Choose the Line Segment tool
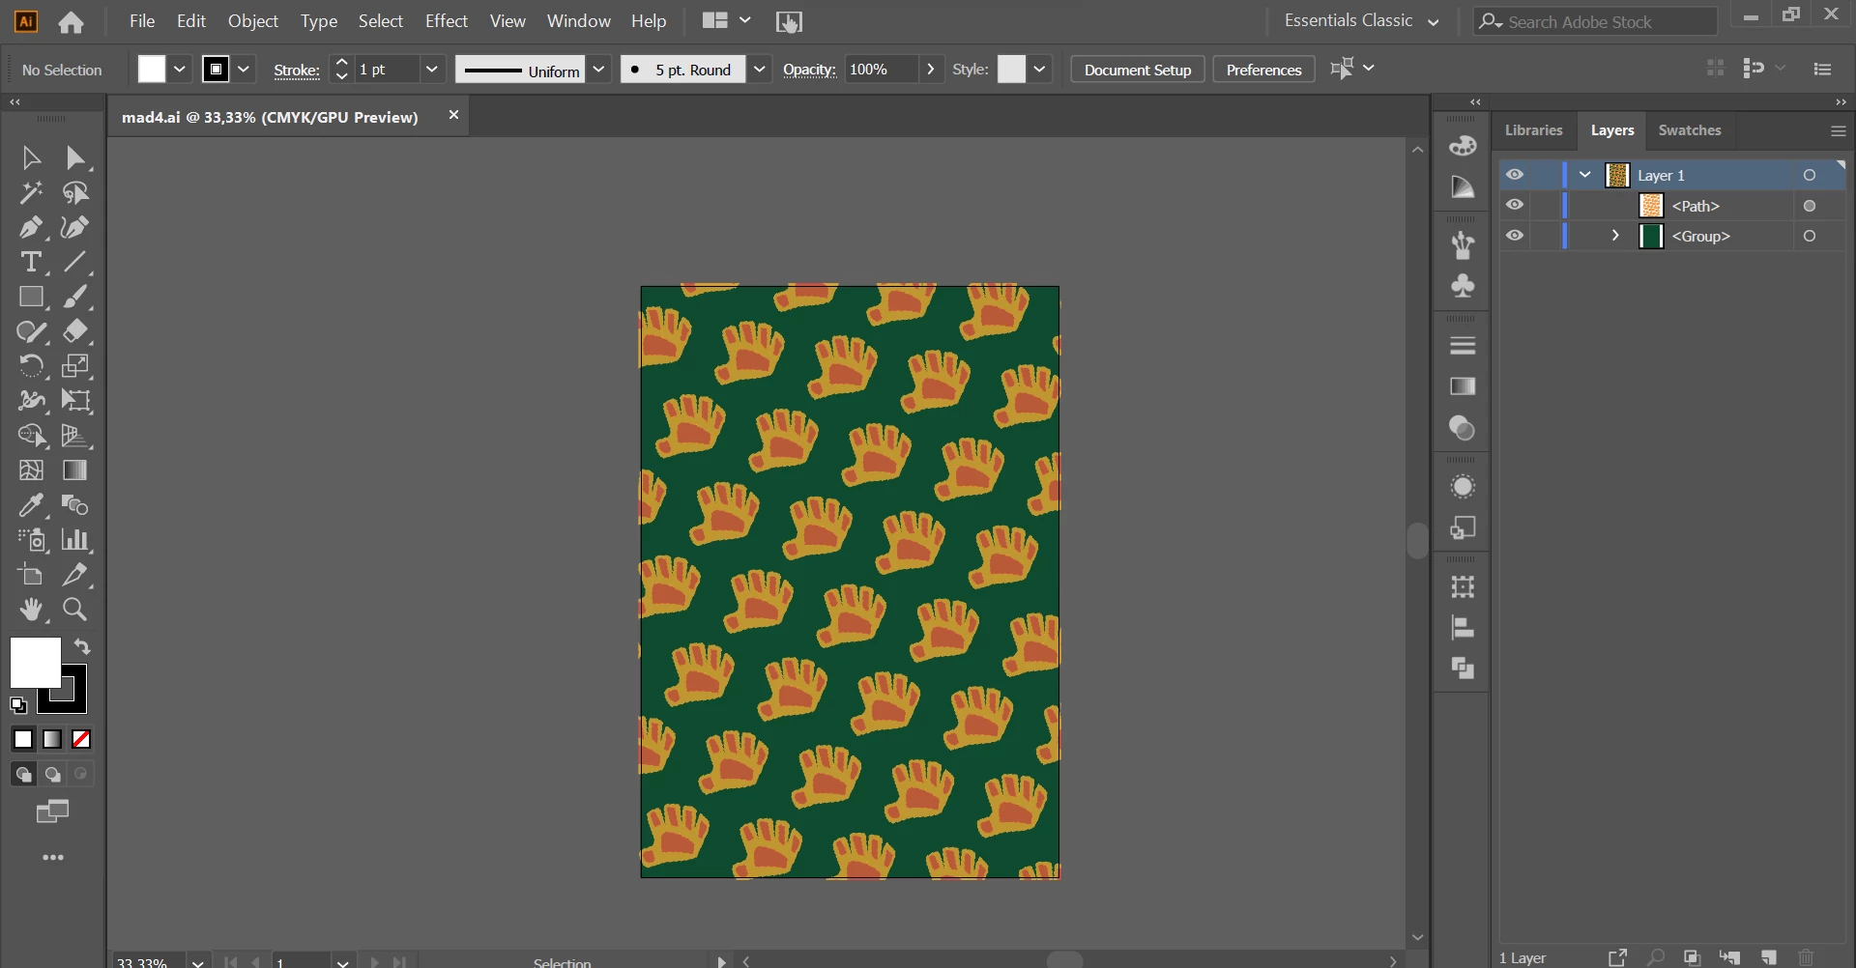1856x968 pixels. pos(75,262)
